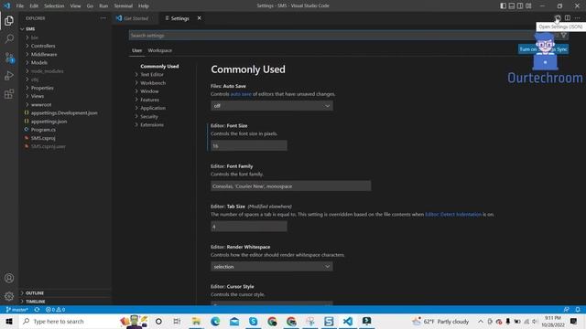The height and width of the screenshot is (329, 586).
Task: Open the Extensions view
Action: point(9,94)
